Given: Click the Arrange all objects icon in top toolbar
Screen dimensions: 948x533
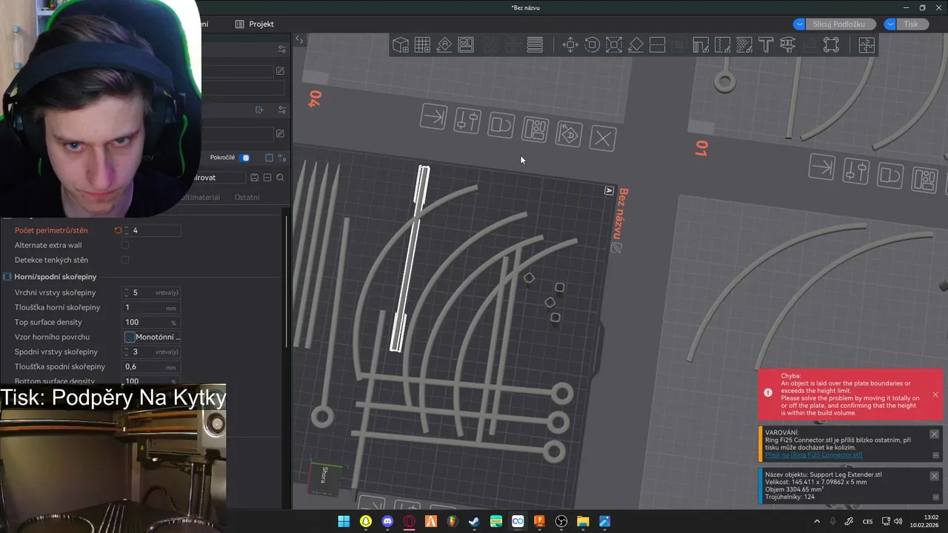Looking at the screenshot, I should click(466, 45).
